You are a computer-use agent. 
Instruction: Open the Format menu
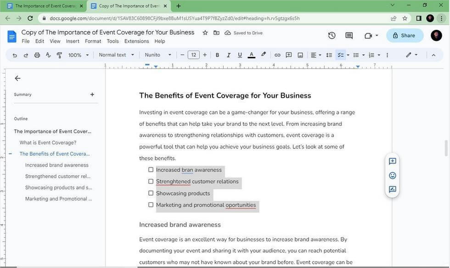[x=93, y=41]
